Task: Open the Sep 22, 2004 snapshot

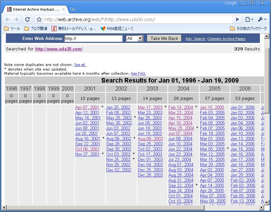Action: pyautogui.click(x=181, y=185)
